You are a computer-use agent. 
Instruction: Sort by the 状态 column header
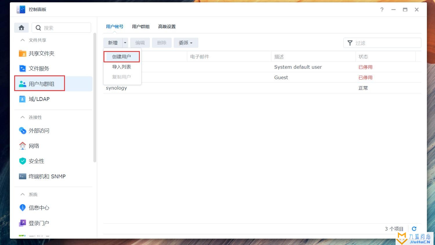386,57
